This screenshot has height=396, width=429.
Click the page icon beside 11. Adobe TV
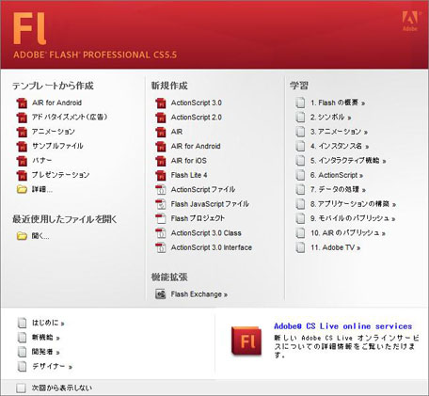click(300, 247)
